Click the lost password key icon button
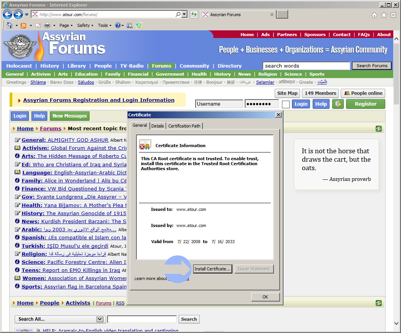This screenshot has height=333, width=401. [x=338, y=104]
